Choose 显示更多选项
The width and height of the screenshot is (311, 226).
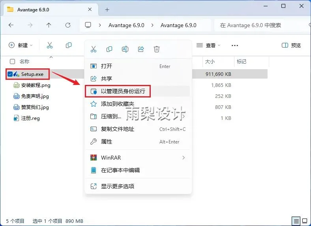point(138,186)
